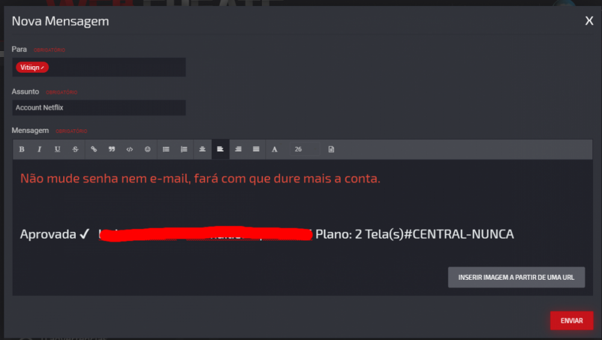This screenshot has width=602, height=340.
Task: Click Inserir imagem a partir de uma URL
Action: [517, 277]
